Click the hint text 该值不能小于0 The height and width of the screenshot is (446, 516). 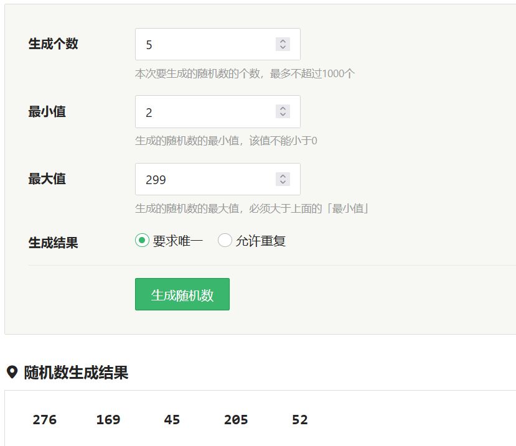[x=283, y=141]
